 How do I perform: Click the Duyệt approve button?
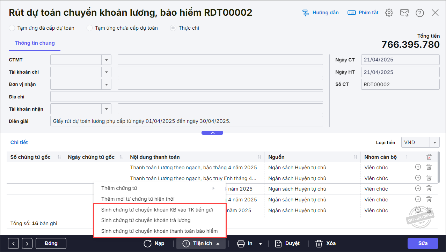[287, 243]
